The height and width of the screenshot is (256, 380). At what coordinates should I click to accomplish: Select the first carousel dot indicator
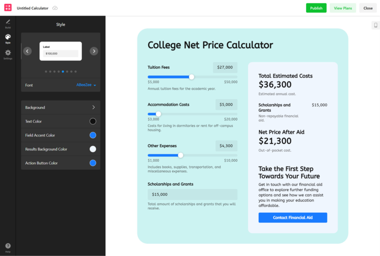[46, 71]
